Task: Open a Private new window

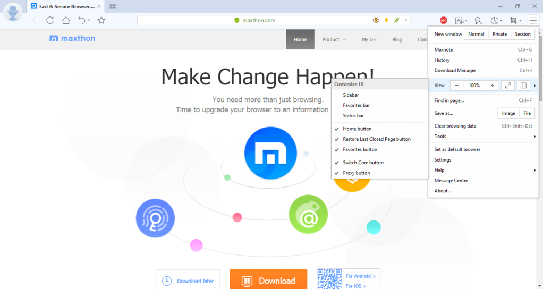Action: [499, 34]
